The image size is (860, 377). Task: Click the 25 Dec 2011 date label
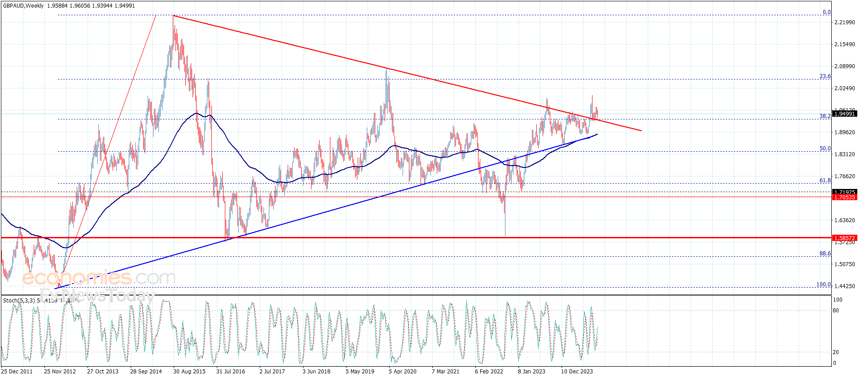click(17, 371)
